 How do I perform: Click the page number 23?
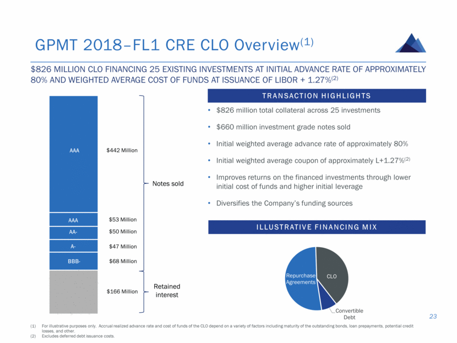click(x=433, y=317)
